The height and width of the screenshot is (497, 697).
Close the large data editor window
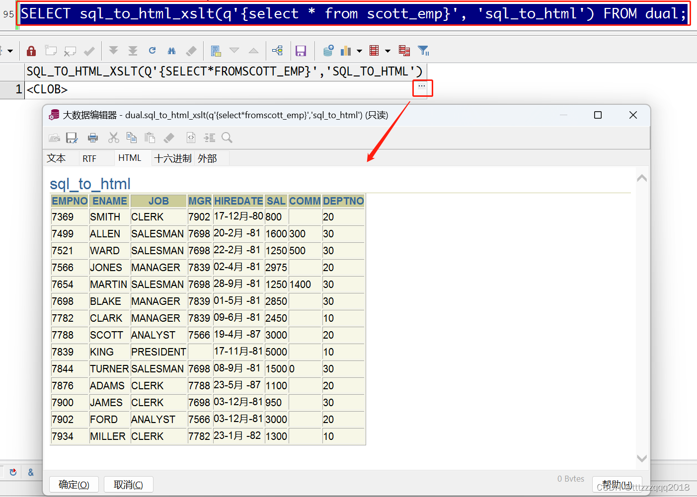click(x=633, y=115)
